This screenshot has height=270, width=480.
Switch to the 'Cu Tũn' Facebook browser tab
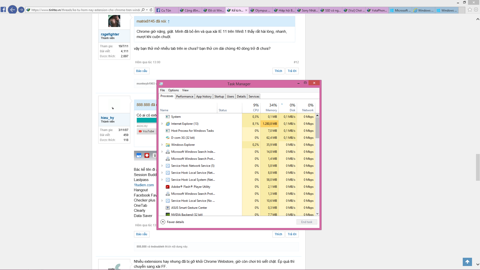point(167,10)
